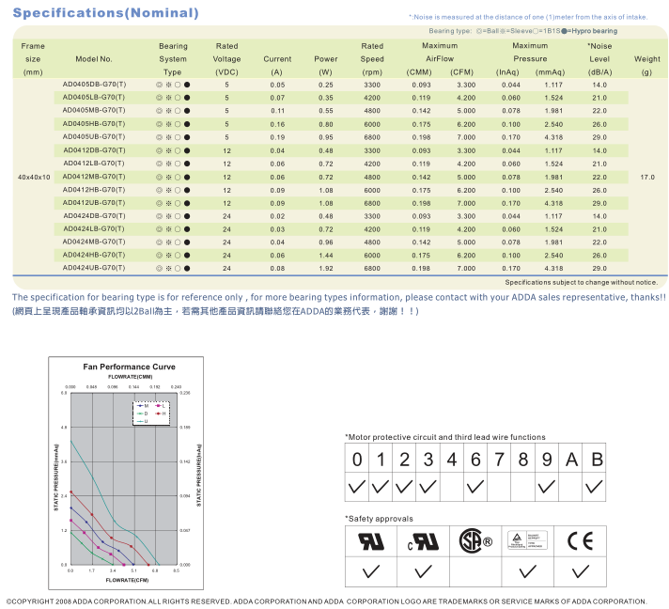Viewport: 669px width, 609px height.
Task: Click the checkmark below the CE logo
Action: click(x=581, y=571)
